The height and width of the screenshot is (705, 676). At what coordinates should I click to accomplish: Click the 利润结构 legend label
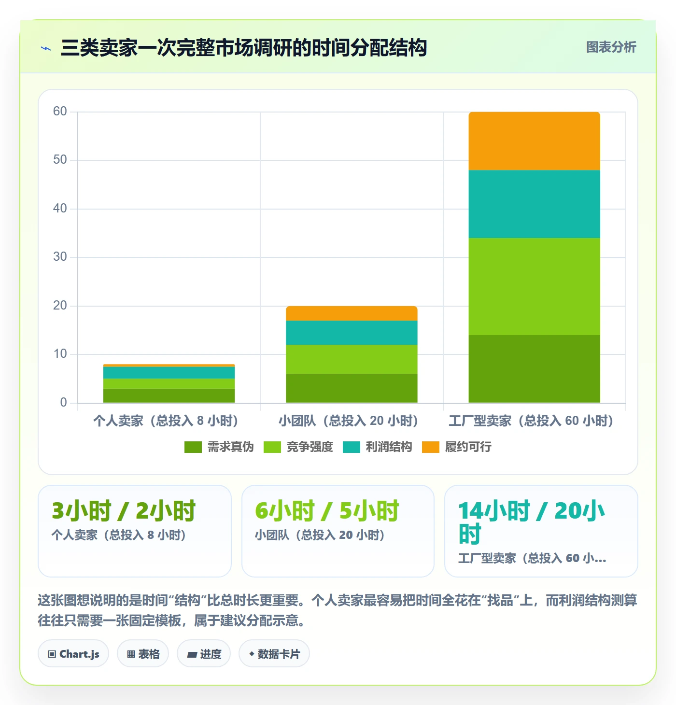point(389,447)
